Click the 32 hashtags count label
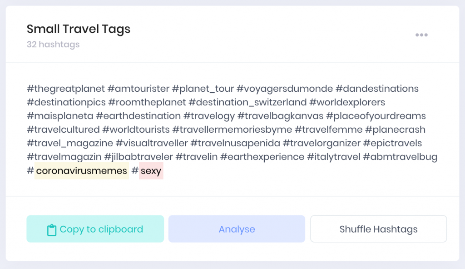 [x=53, y=45]
